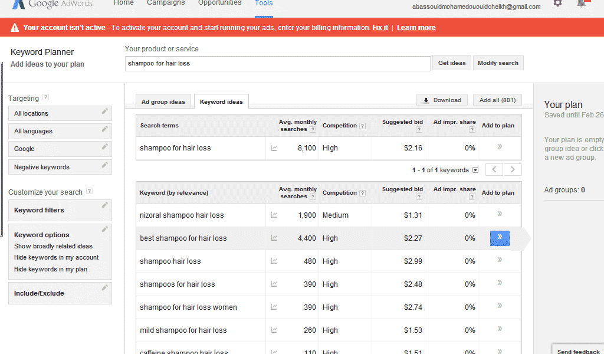This screenshot has height=354, width=604.
Task: Edit the All locations targeting pencil
Action: click(105, 112)
